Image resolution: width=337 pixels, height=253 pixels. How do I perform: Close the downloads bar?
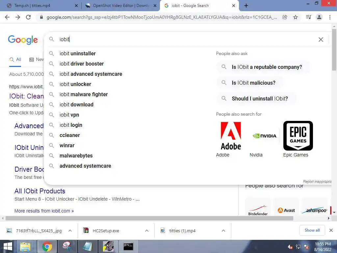click(x=331, y=230)
